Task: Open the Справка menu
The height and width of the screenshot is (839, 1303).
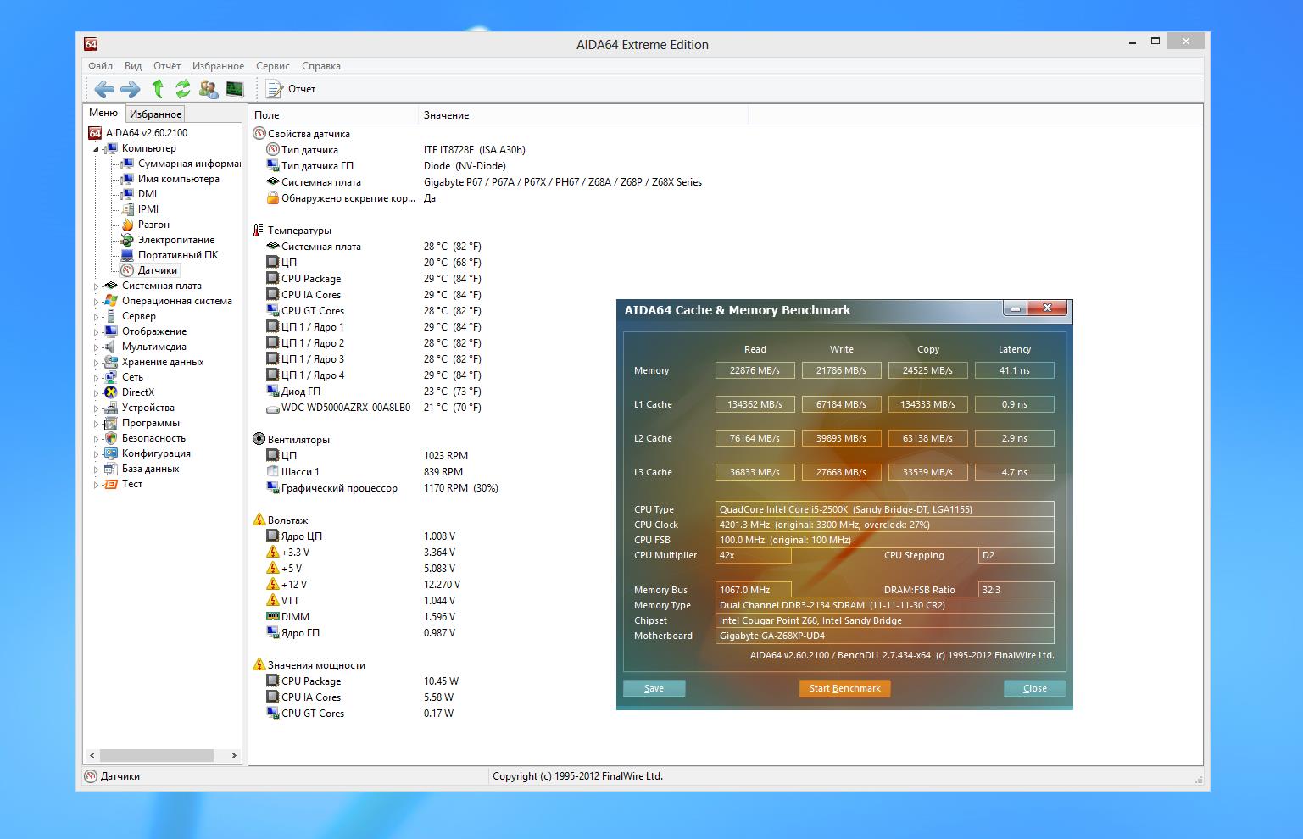Action: 321,66
